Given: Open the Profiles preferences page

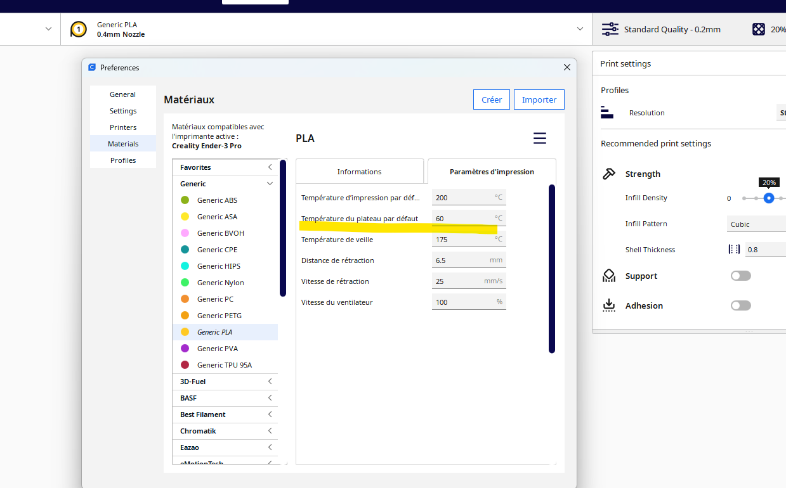Looking at the screenshot, I should pyautogui.click(x=122, y=160).
